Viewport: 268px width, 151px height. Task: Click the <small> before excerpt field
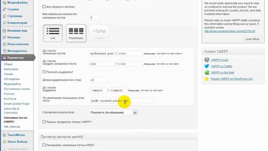click(x=98, y=90)
